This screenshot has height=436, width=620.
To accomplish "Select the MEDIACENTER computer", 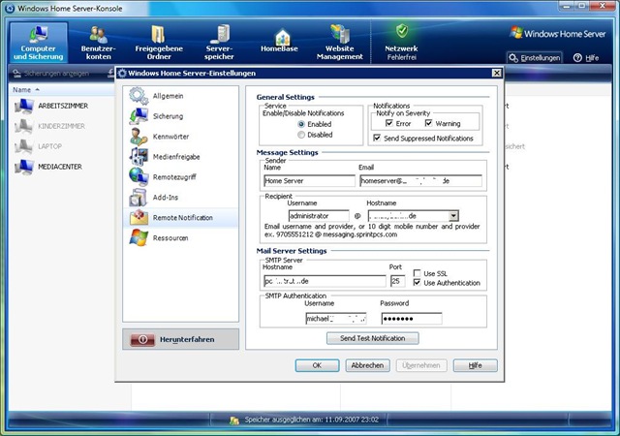I will [60, 167].
